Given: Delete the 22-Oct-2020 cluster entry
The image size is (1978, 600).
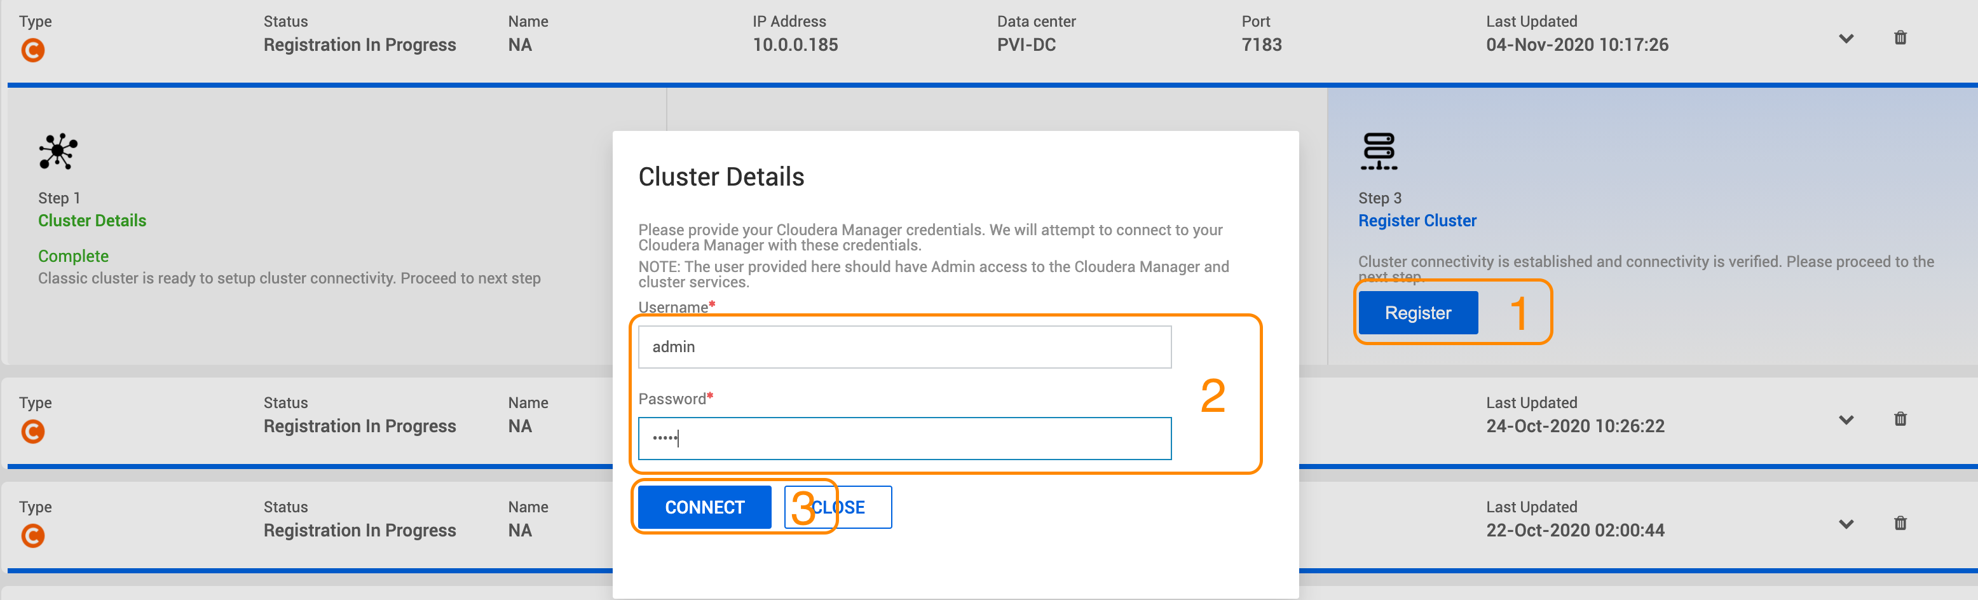Looking at the screenshot, I should 1900,523.
